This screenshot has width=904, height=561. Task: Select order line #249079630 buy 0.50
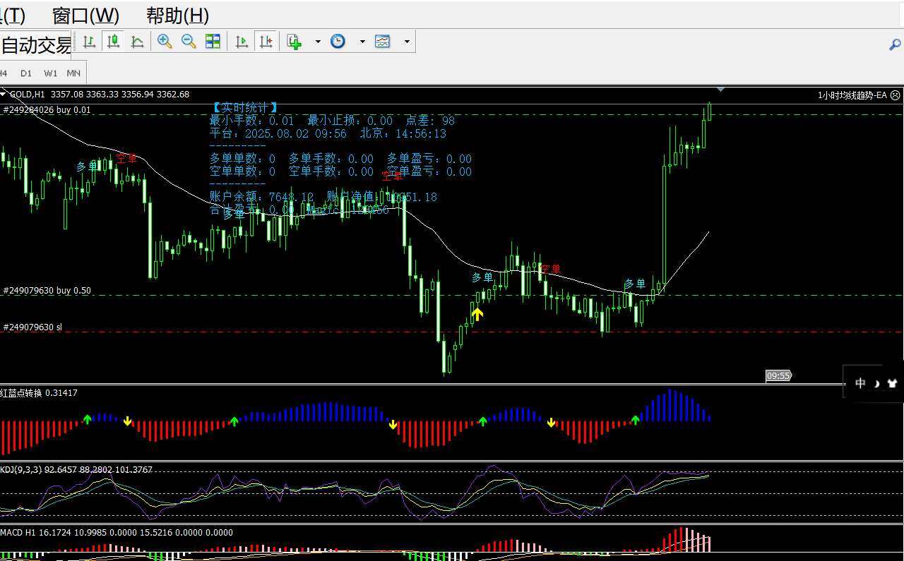pyautogui.click(x=47, y=290)
